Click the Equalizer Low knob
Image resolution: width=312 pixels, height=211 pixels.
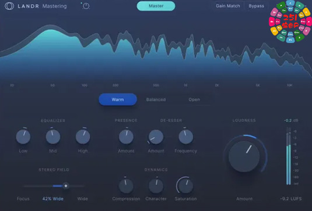coord(23,137)
